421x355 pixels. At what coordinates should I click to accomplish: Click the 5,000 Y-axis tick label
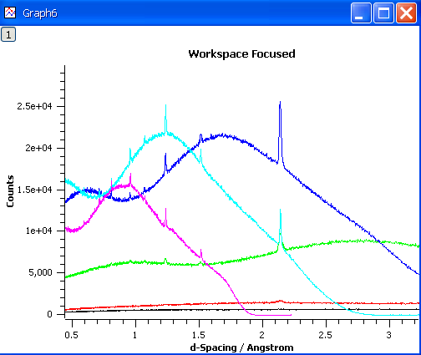tap(40, 272)
